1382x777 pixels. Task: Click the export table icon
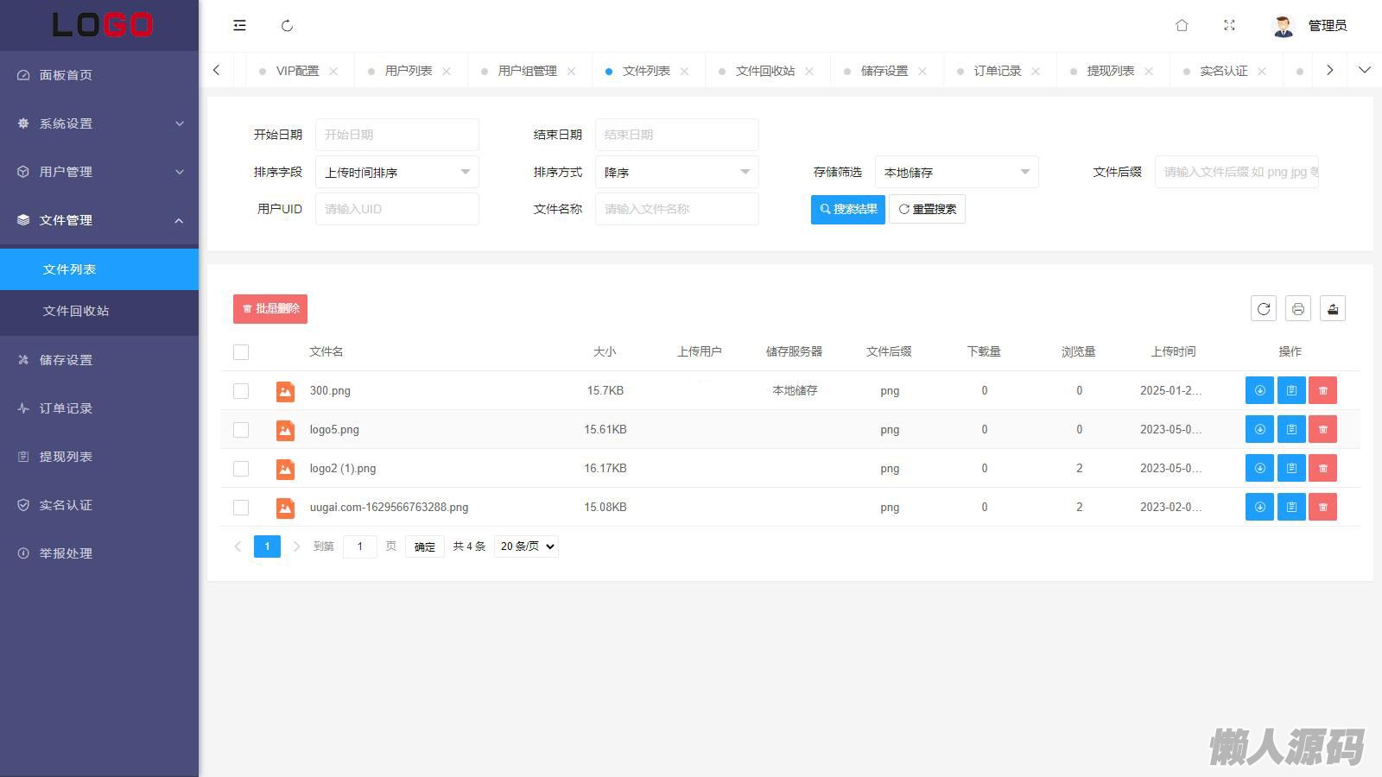click(x=1332, y=309)
